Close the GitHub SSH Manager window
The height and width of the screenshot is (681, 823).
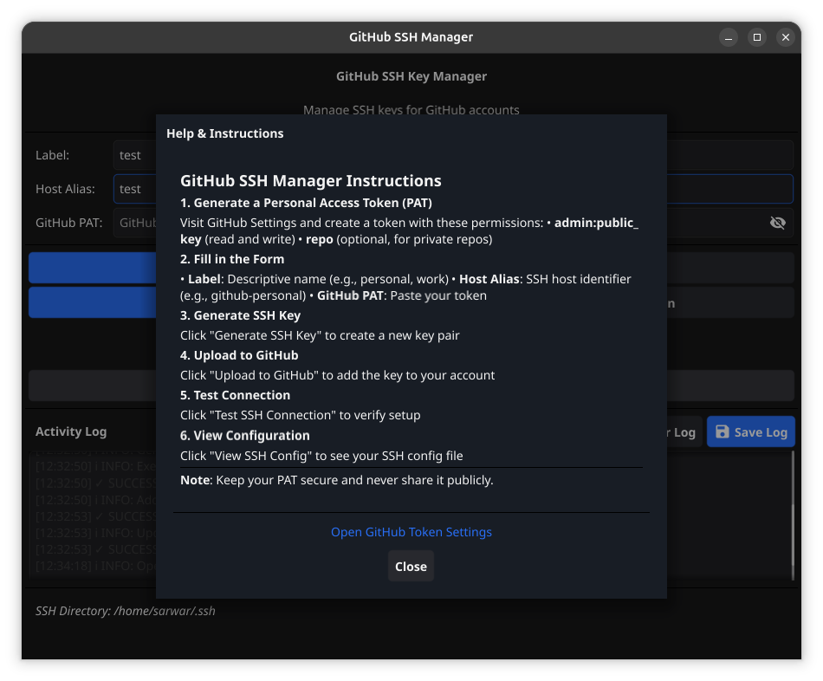click(785, 37)
